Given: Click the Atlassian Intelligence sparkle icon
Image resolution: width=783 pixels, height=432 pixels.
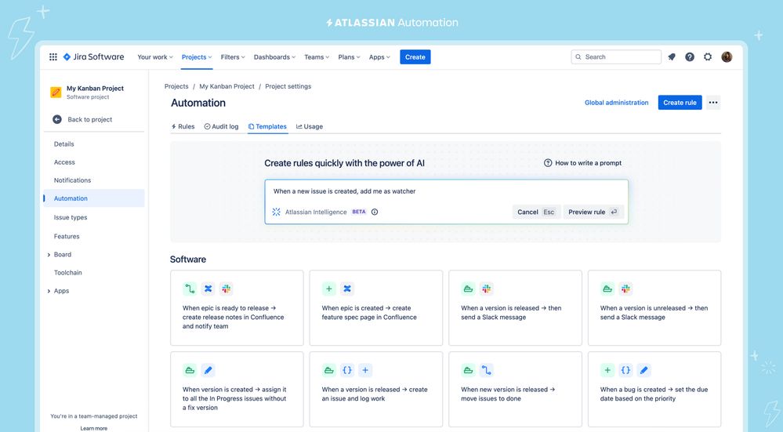Looking at the screenshot, I should (x=276, y=212).
